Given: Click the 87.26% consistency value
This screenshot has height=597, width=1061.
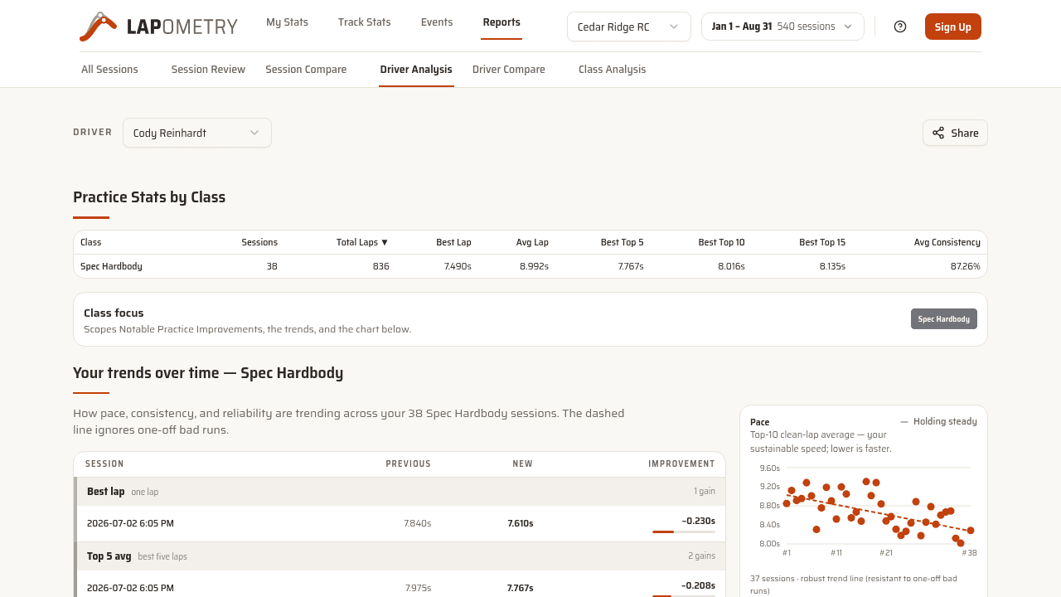Looking at the screenshot, I should (966, 266).
